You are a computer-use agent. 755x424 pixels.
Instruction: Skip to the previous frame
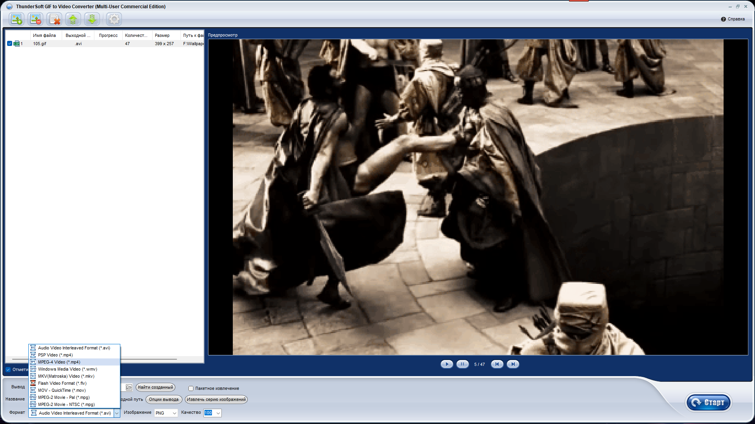click(x=497, y=364)
